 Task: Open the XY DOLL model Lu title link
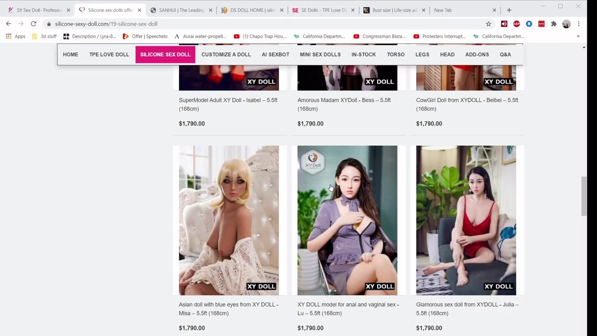[348, 309]
